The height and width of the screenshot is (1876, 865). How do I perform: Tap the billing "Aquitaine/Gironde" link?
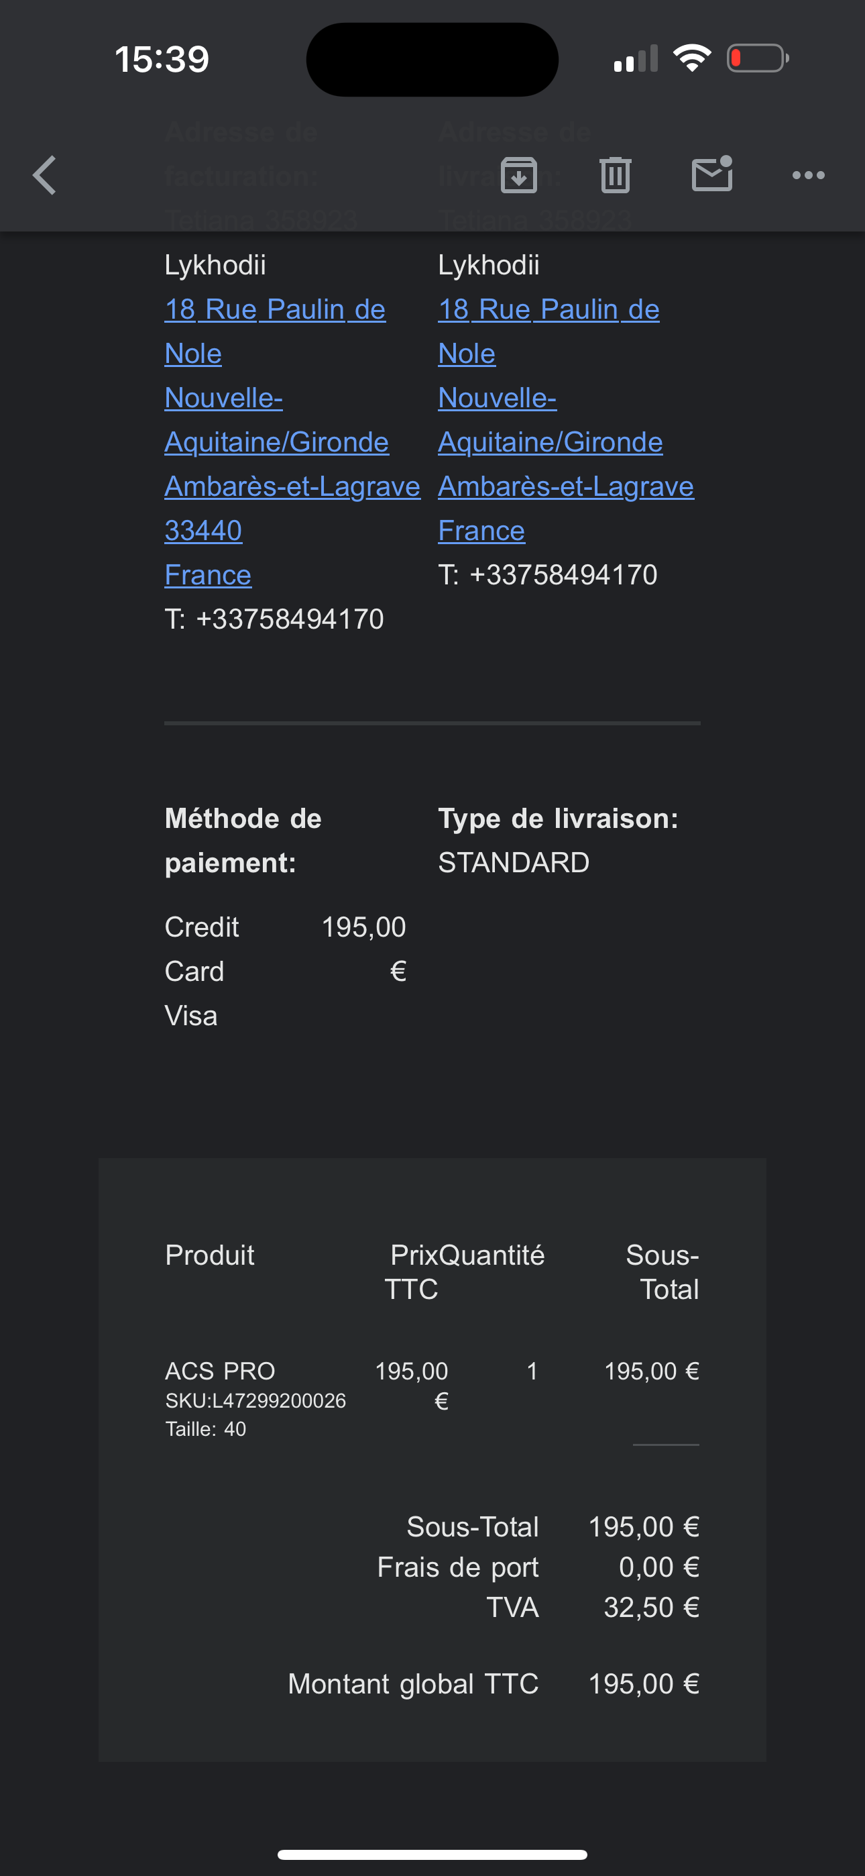click(276, 442)
